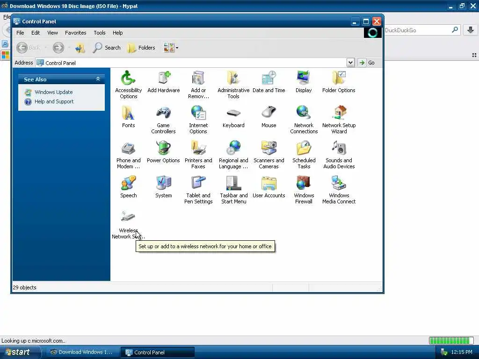Viewport: 479px width, 359px height.
Task: Open the Forward button history dropdown
Action: 69,48
